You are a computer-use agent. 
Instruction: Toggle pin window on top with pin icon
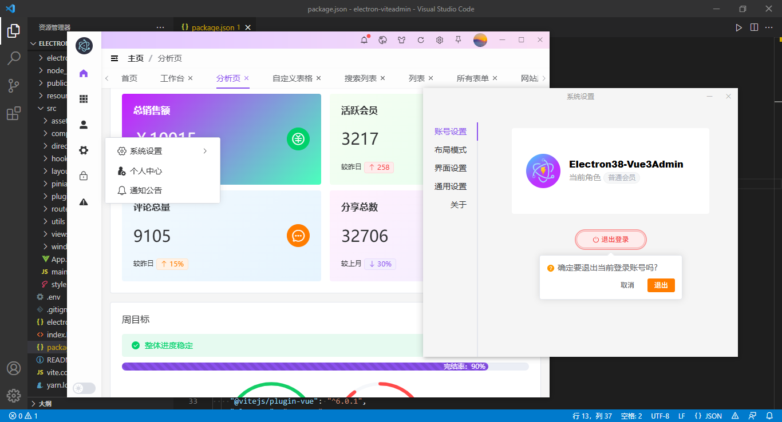point(458,40)
